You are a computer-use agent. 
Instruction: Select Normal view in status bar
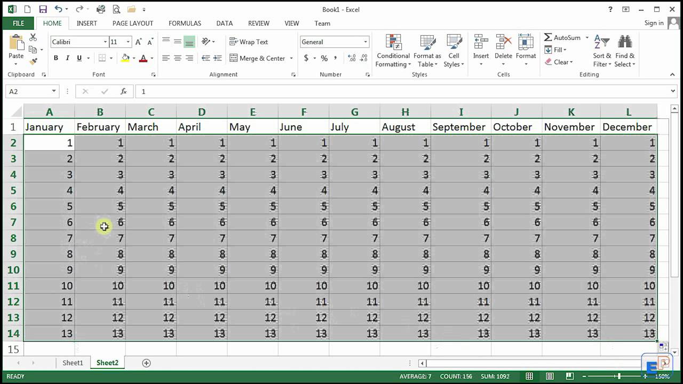click(x=529, y=377)
